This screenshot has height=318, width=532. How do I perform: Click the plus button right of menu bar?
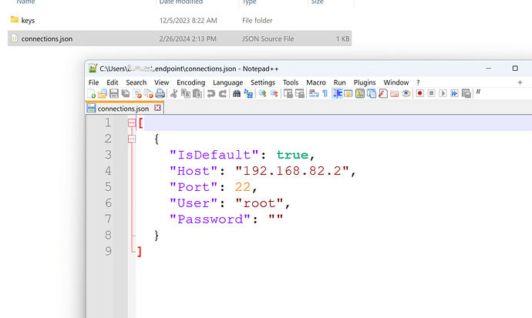coord(520,82)
